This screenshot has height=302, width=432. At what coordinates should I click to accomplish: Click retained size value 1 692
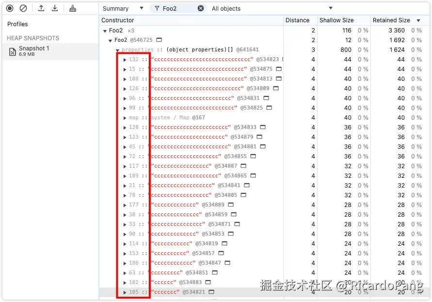tap(397, 40)
